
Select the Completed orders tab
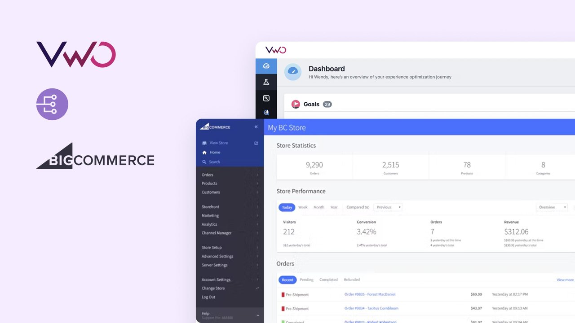point(328,280)
